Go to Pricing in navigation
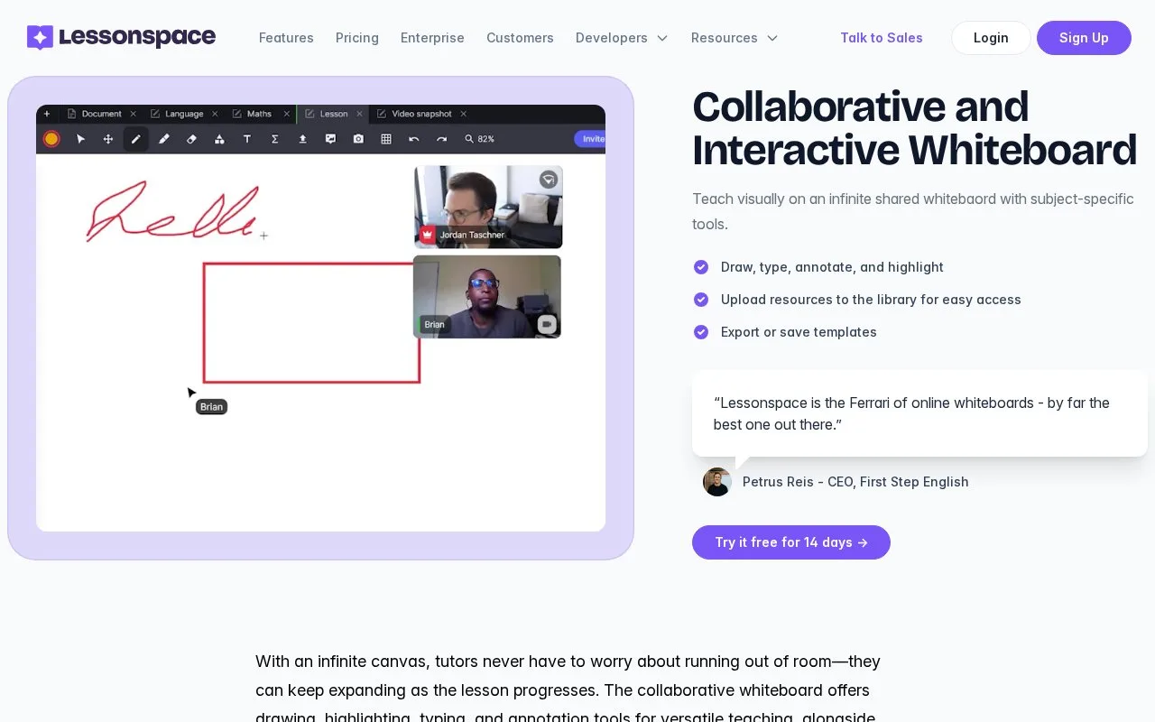The width and height of the screenshot is (1155, 722). coord(357,38)
